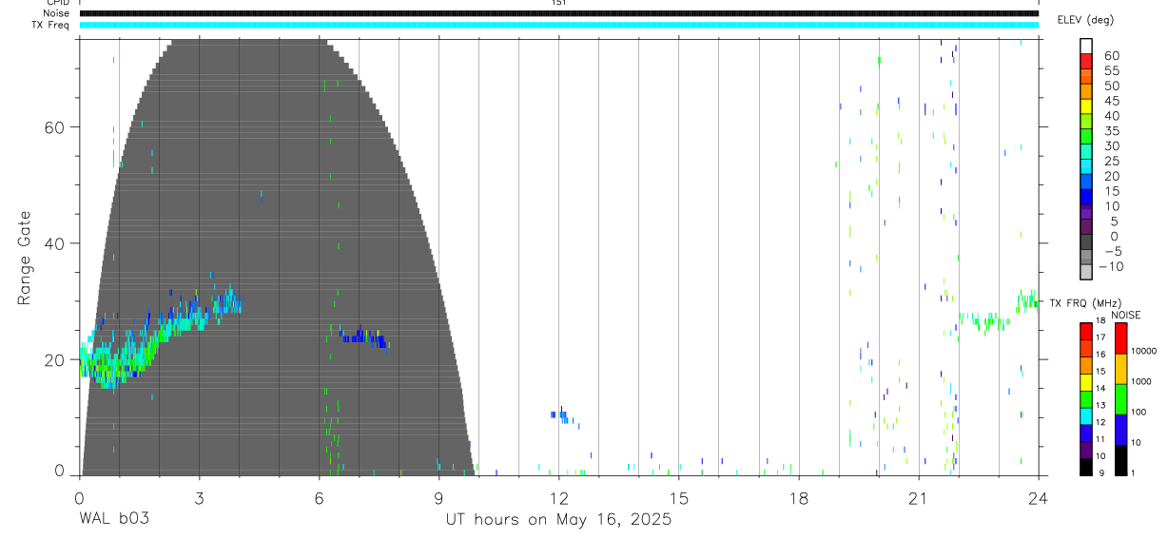Select the "18" hour tick on time axis
This screenshot has width=1168, height=539.
pyautogui.click(x=798, y=497)
